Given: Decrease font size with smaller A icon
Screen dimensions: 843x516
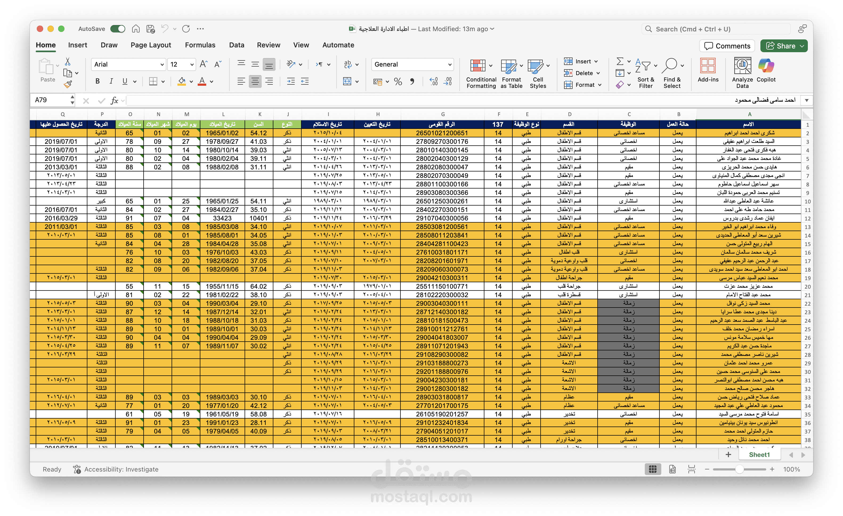Looking at the screenshot, I should click(218, 64).
